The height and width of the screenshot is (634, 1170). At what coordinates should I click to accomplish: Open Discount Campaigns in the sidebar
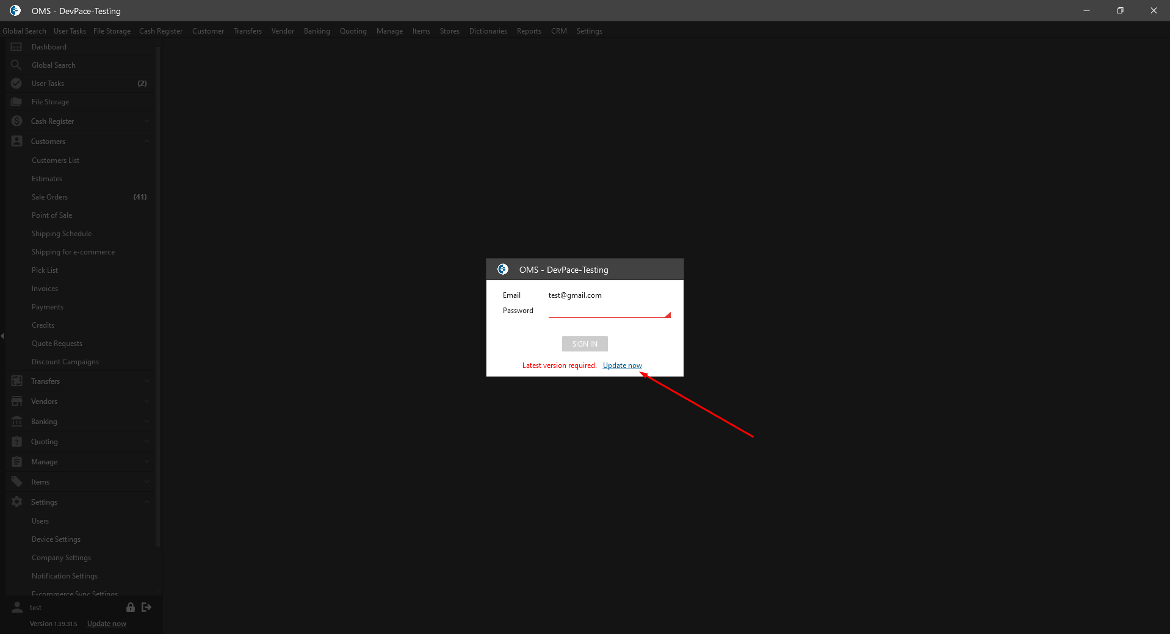(65, 362)
